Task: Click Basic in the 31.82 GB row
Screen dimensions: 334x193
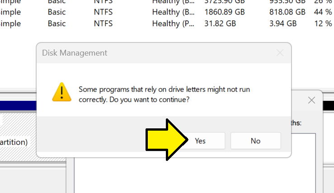Action: point(56,24)
